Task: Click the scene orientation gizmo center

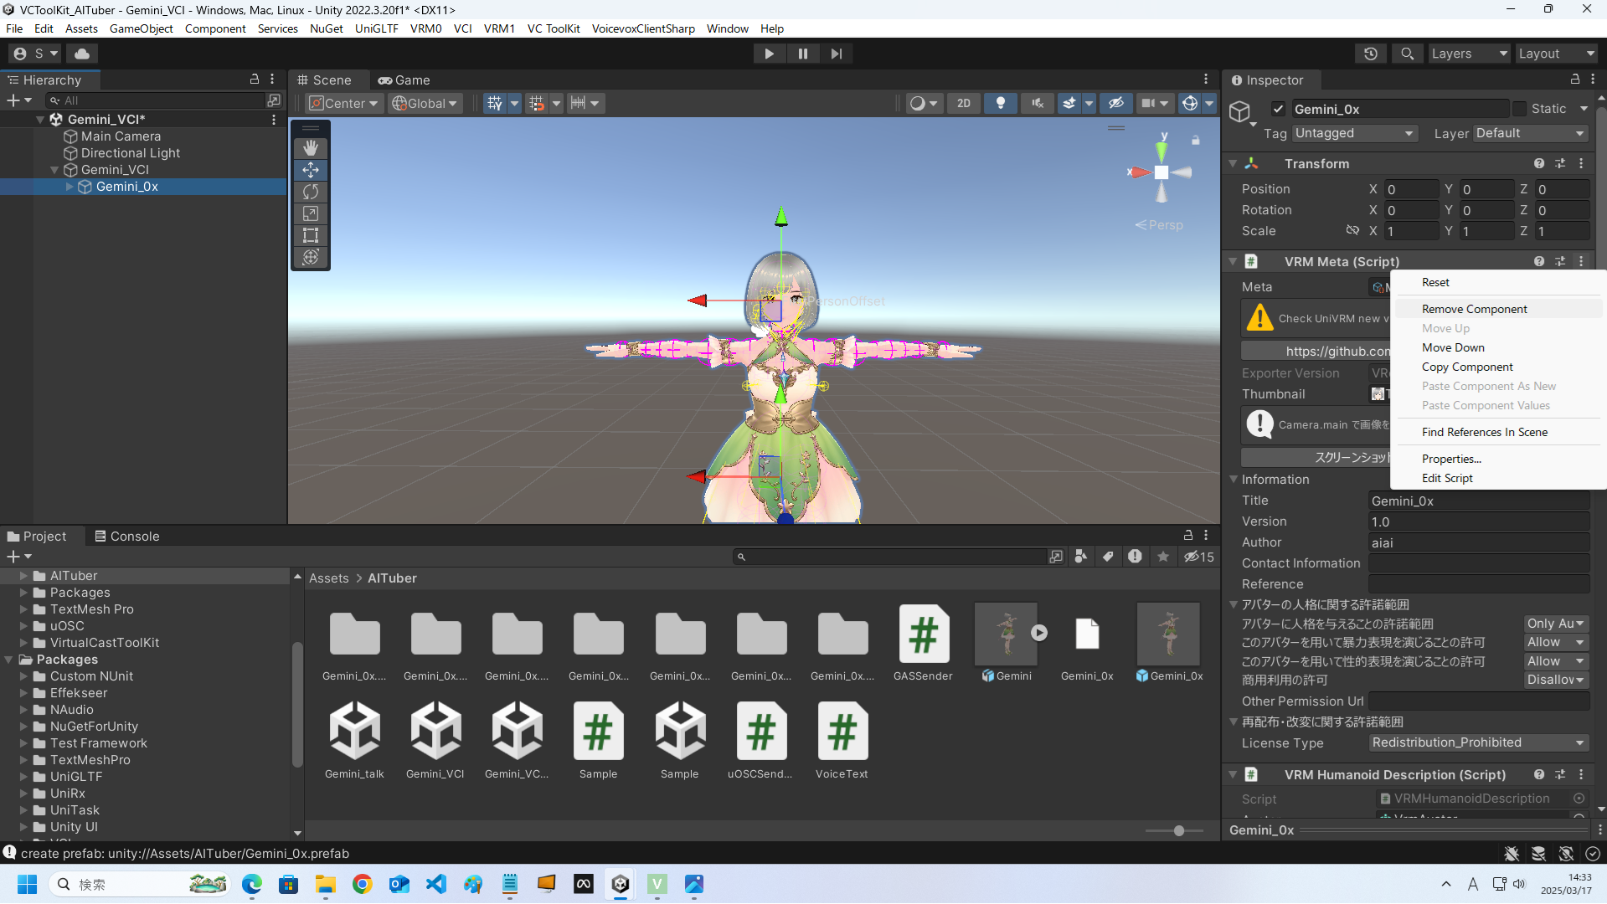Action: 1161,172
